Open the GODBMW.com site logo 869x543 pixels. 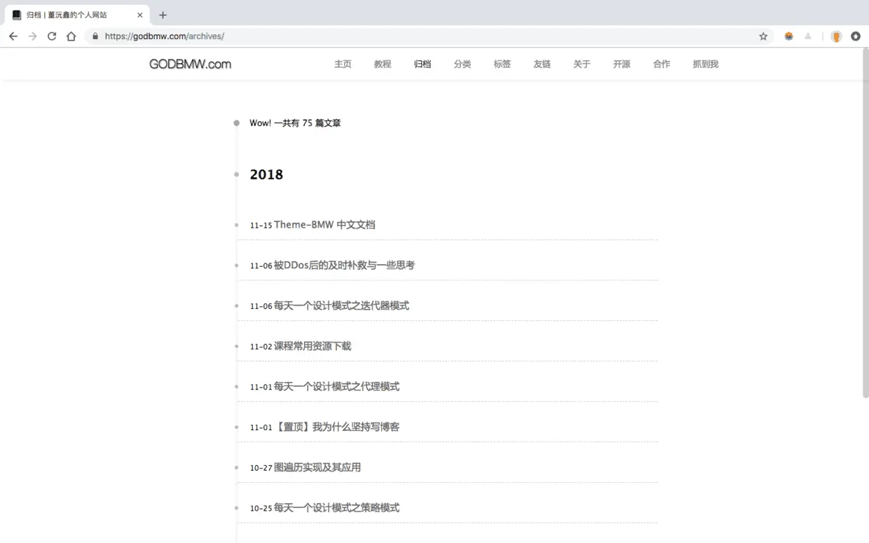coord(190,64)
